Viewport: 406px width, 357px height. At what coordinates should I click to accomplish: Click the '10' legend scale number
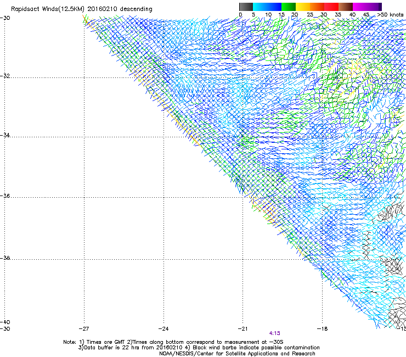coord(268,14)
